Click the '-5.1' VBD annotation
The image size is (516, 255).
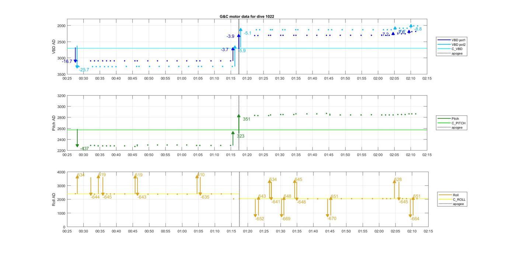(x=248, y=33)
